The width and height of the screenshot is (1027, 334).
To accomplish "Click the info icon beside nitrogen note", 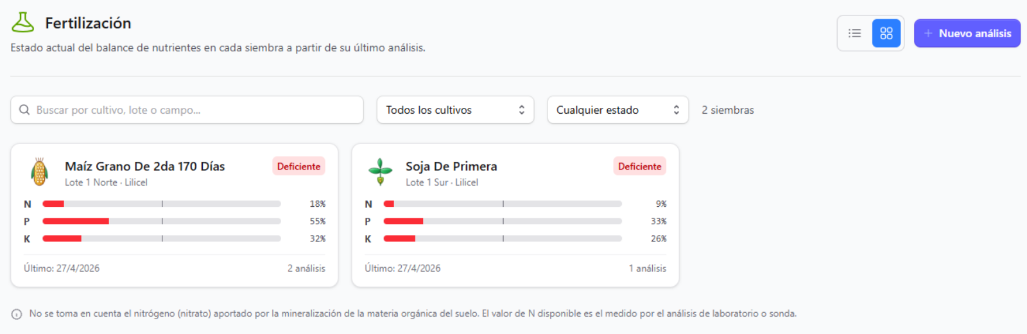I will (x=17, y=314).
